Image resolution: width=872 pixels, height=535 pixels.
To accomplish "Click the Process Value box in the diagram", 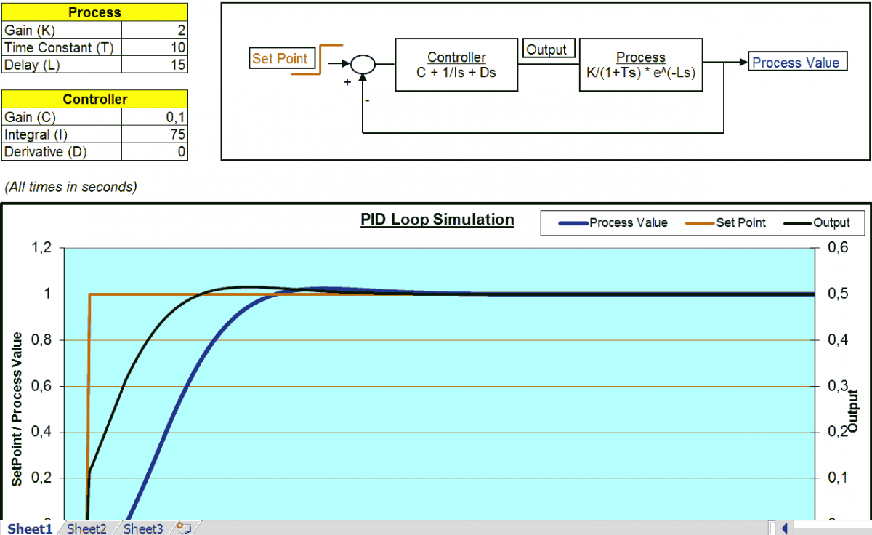I will 797,62.
